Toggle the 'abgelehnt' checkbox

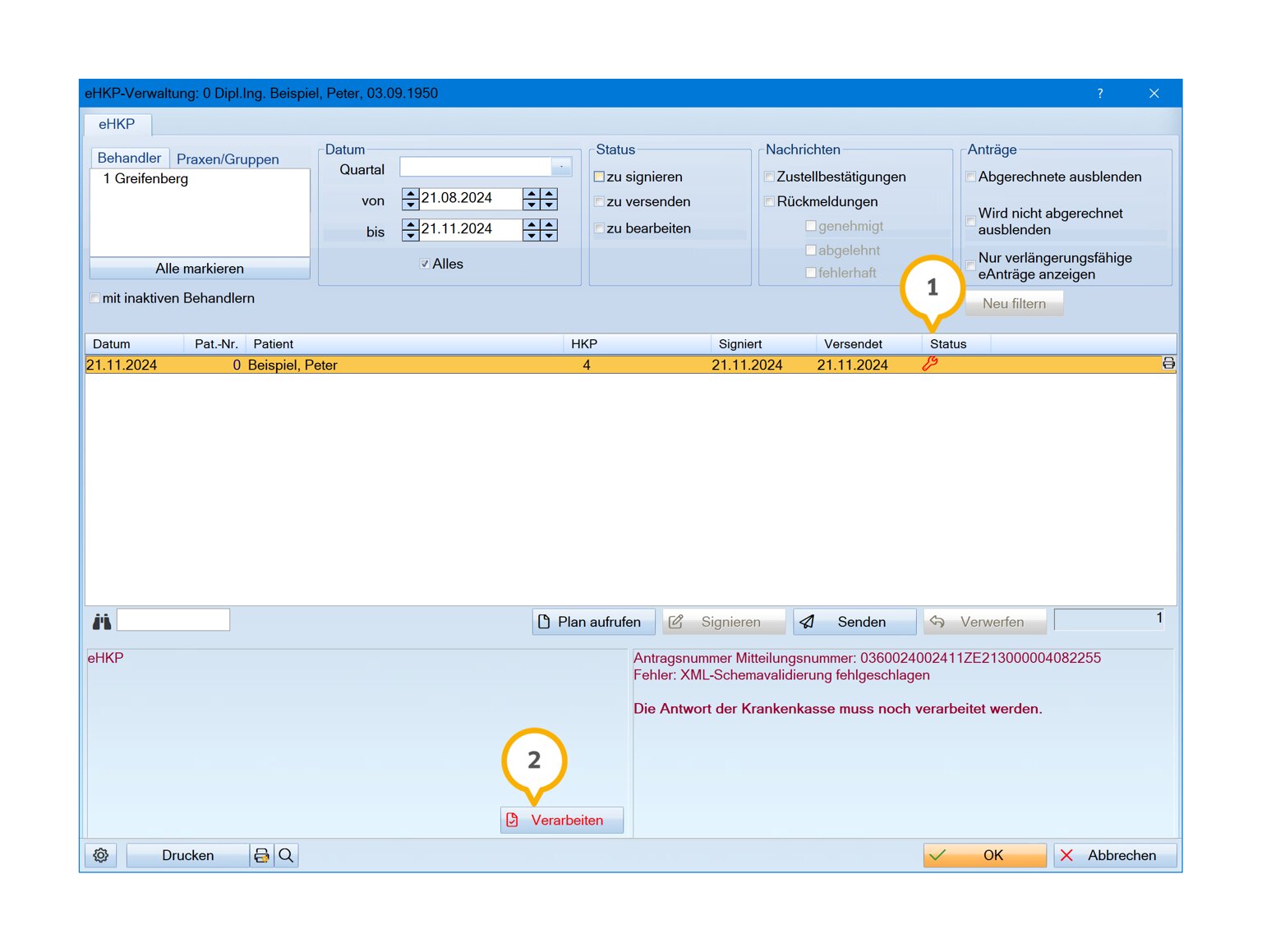pos(811,251)
